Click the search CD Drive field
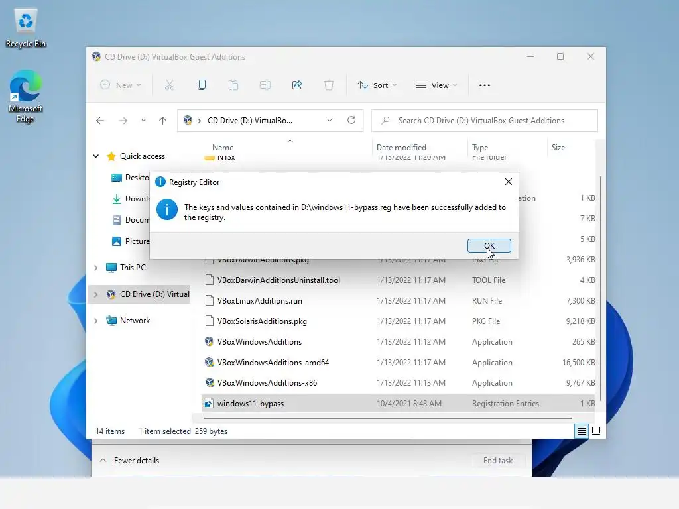 tap(485, 121)
